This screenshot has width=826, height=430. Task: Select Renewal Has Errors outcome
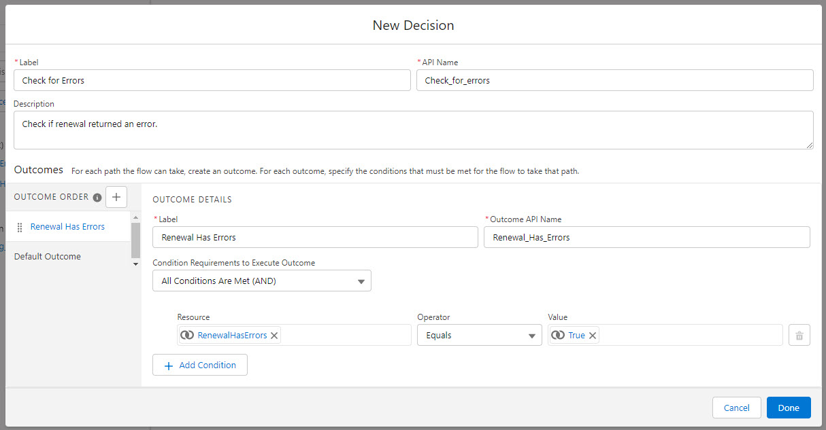[67, 227]
